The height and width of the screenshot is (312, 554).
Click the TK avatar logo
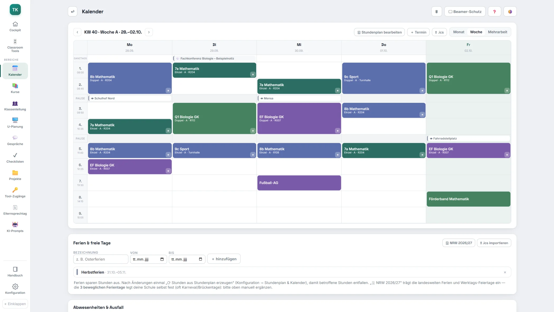15,10
